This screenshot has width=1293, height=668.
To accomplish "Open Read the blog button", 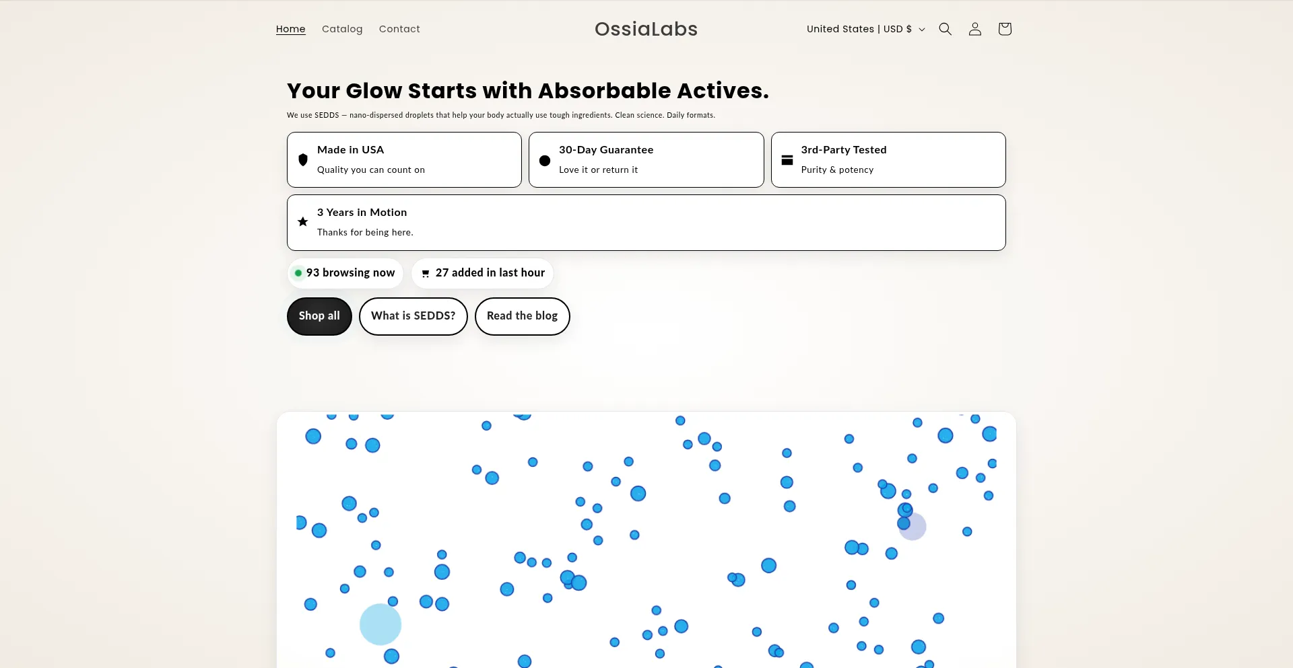I will (x=522, y=316).
